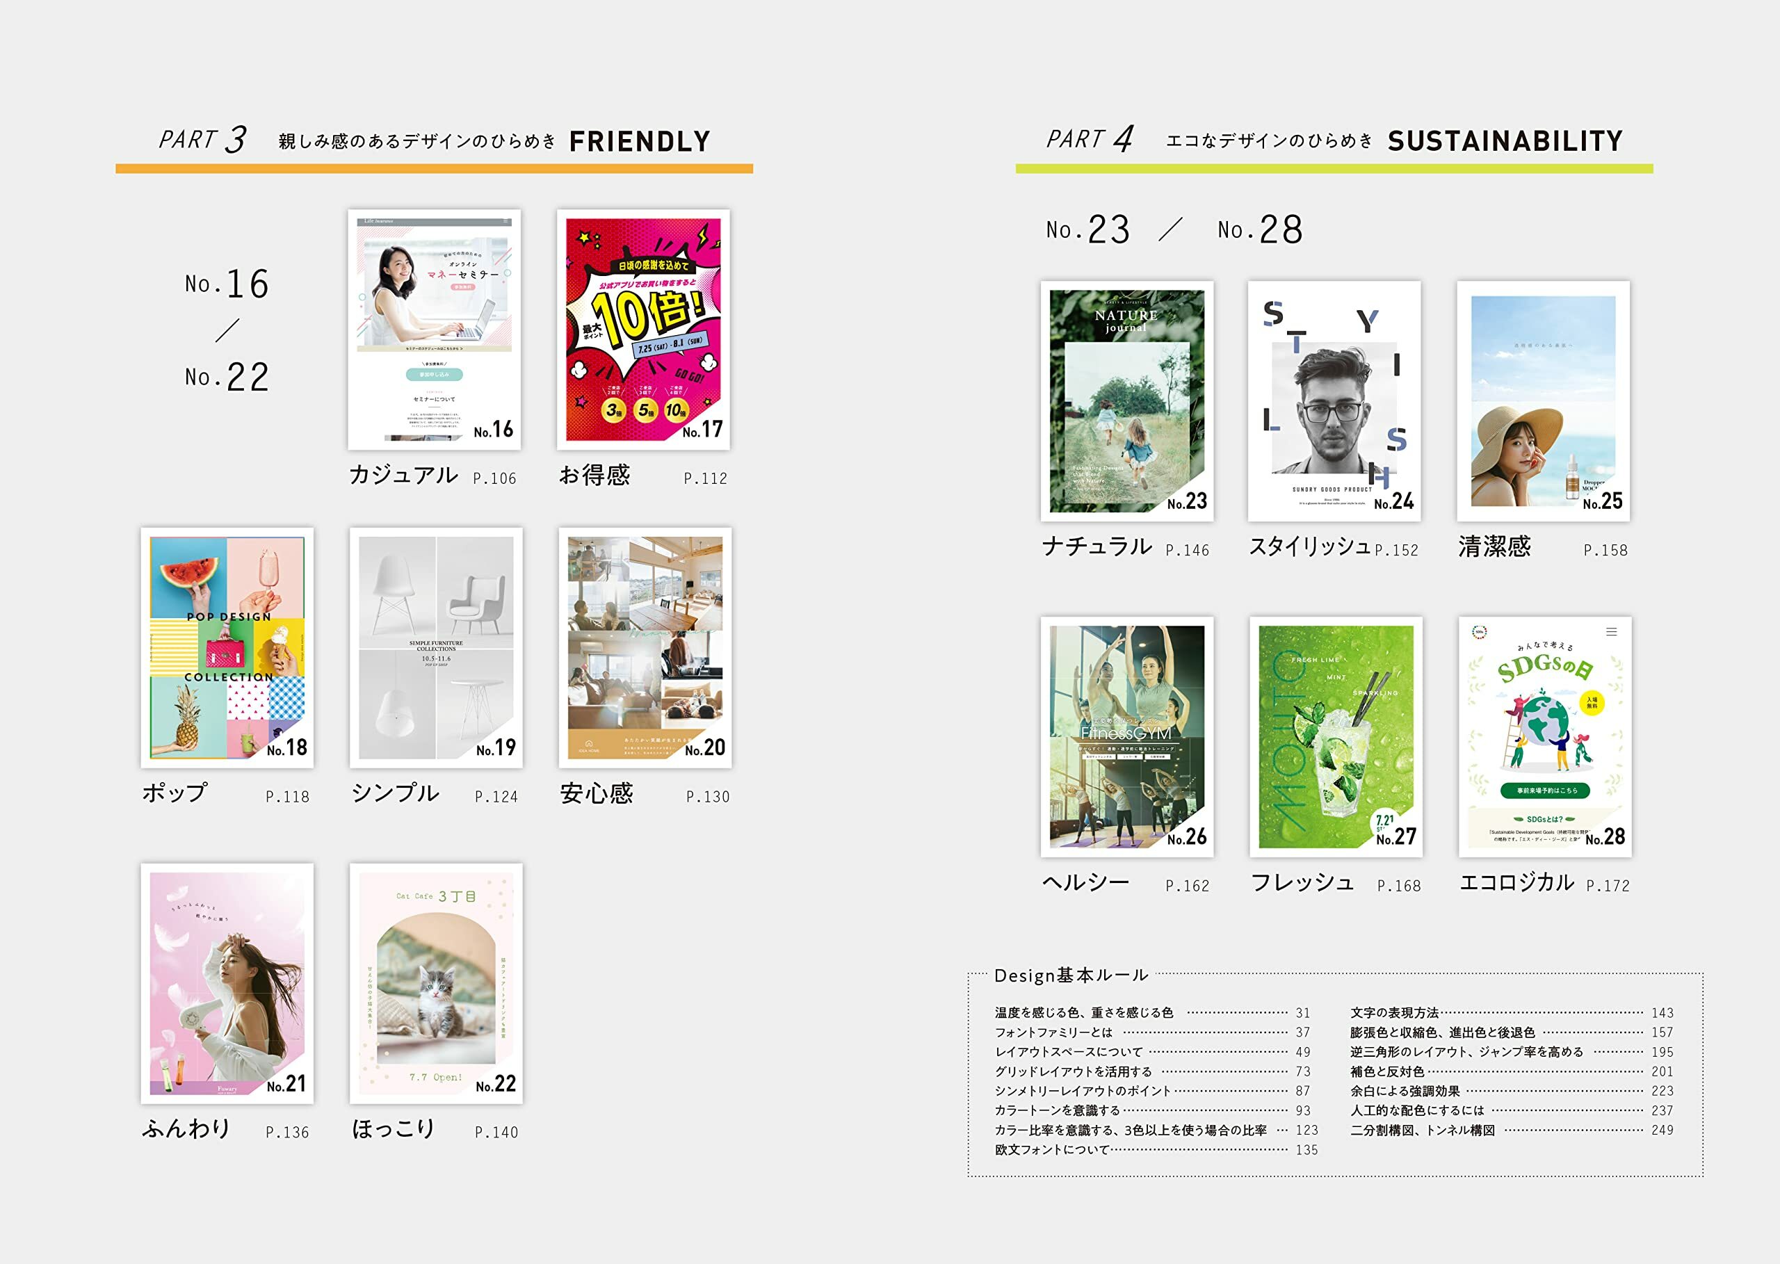1780x1264 pixels.
Task: Open the No.28 SDGsの日 thumbnail
Action: (1544, 736)
